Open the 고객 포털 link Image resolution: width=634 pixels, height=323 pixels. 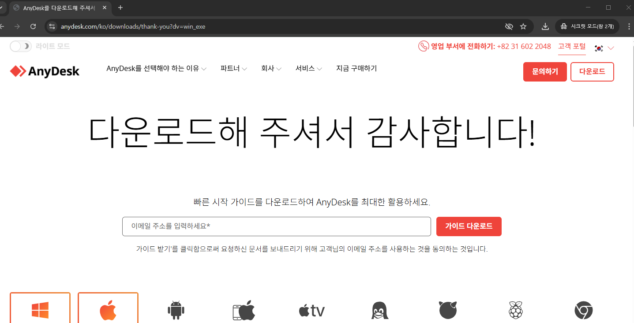(x=572, y=47)
